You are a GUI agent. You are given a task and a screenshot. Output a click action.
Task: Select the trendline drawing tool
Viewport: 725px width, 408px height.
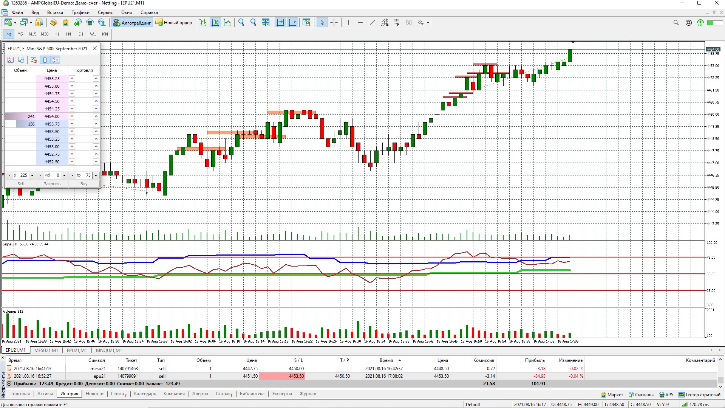tap(373, 23)
